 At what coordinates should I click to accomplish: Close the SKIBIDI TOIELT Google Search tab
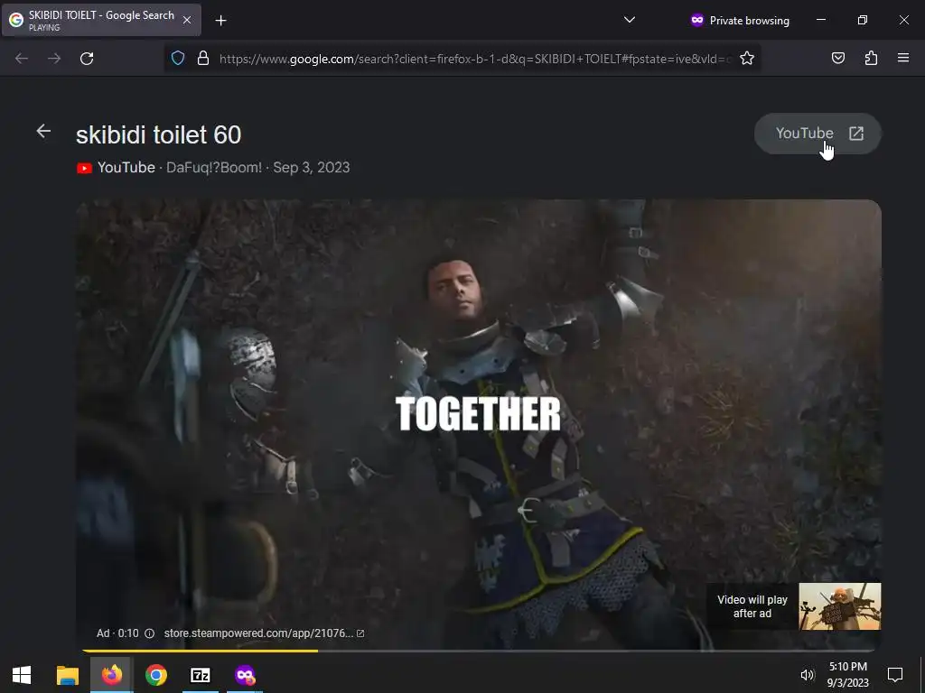coord(187,20)
